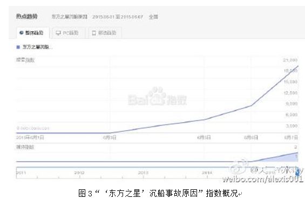This screenshot has width=305, height=199.
Task: Select the 整体趋势 tab
Action: [33, 33]
